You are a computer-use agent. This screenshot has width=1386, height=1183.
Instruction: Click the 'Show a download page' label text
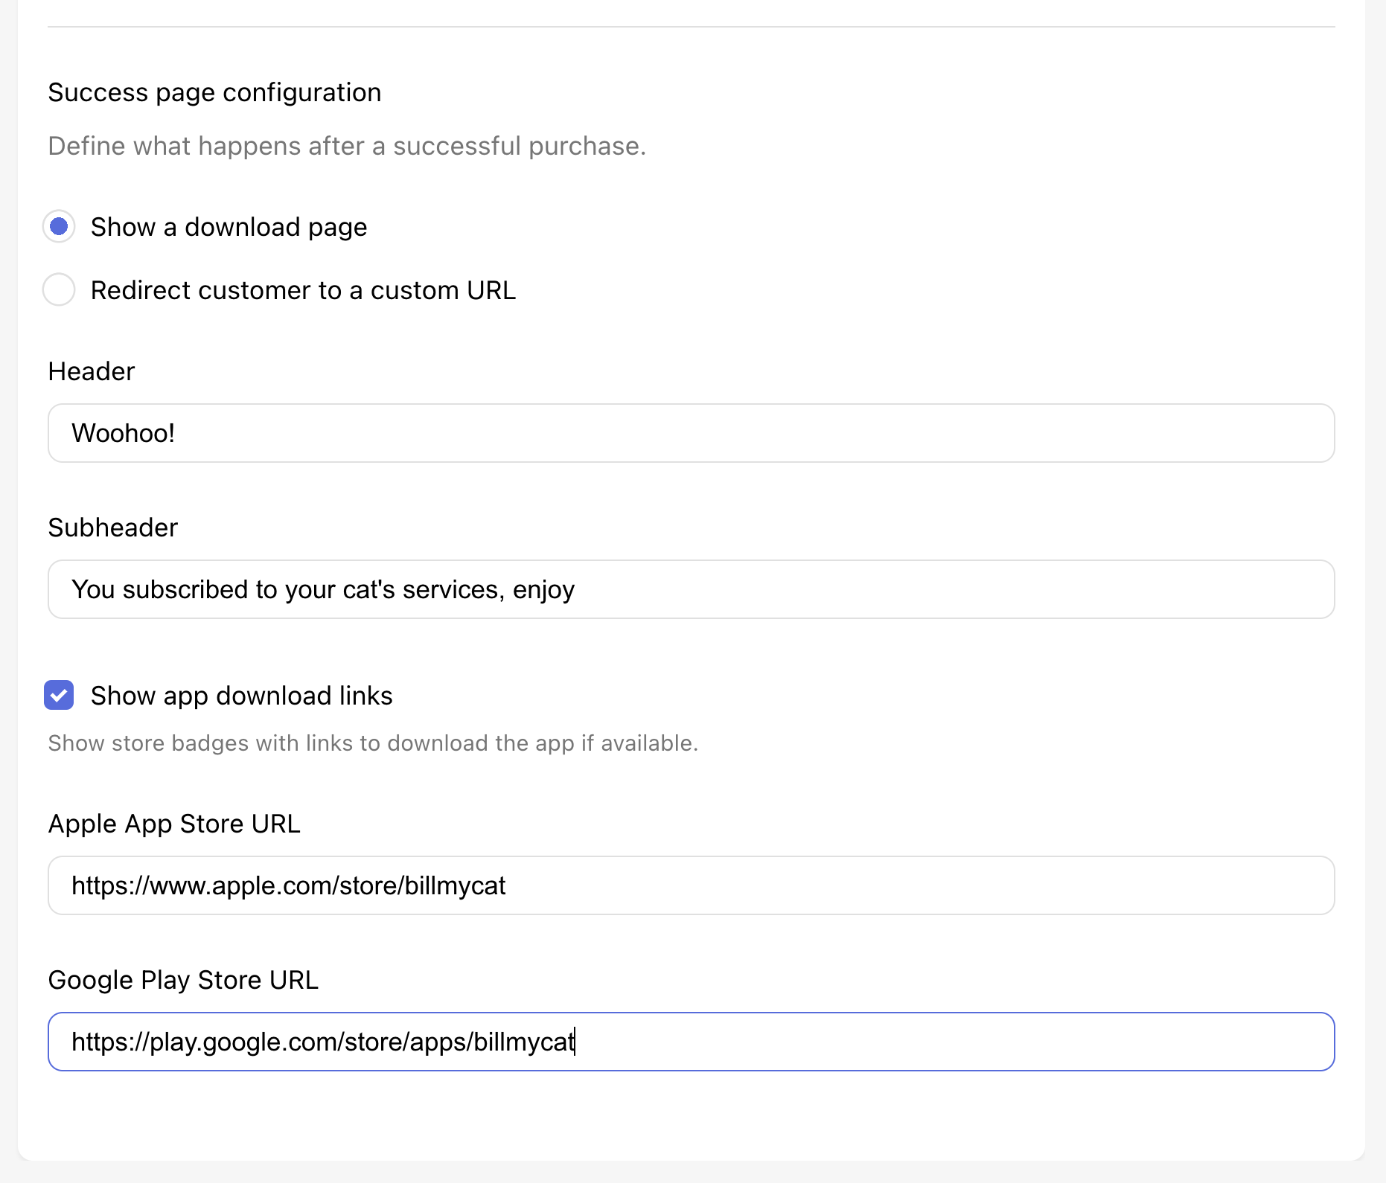[229, 227]
